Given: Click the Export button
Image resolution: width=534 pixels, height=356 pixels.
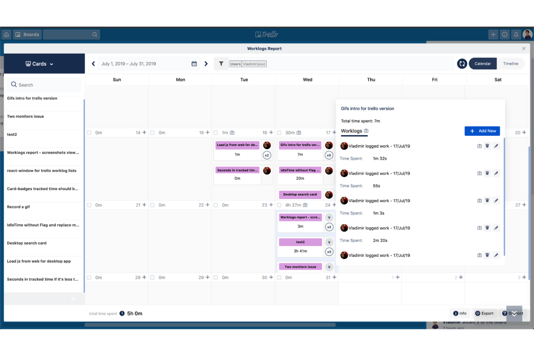Looking at the screenshot, I should [x=484, y=313].
